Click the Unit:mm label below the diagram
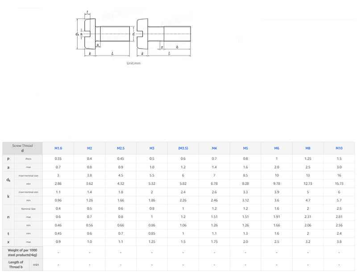The image size is (357, 280). 133,63
